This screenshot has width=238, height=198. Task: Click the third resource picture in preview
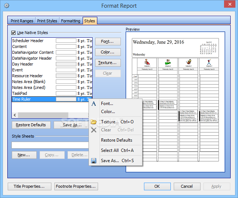coord(188,62)
